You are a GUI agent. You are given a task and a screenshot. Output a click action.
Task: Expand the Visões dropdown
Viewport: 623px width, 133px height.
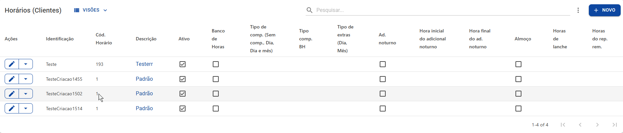point(91,10)
